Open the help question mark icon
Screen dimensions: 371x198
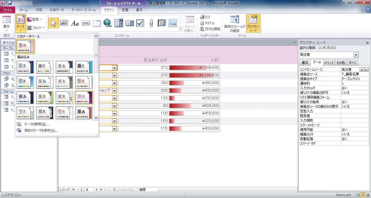368,10
